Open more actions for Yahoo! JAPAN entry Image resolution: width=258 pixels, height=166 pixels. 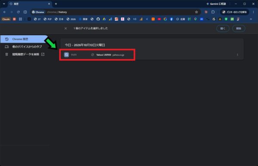point(237,54)
